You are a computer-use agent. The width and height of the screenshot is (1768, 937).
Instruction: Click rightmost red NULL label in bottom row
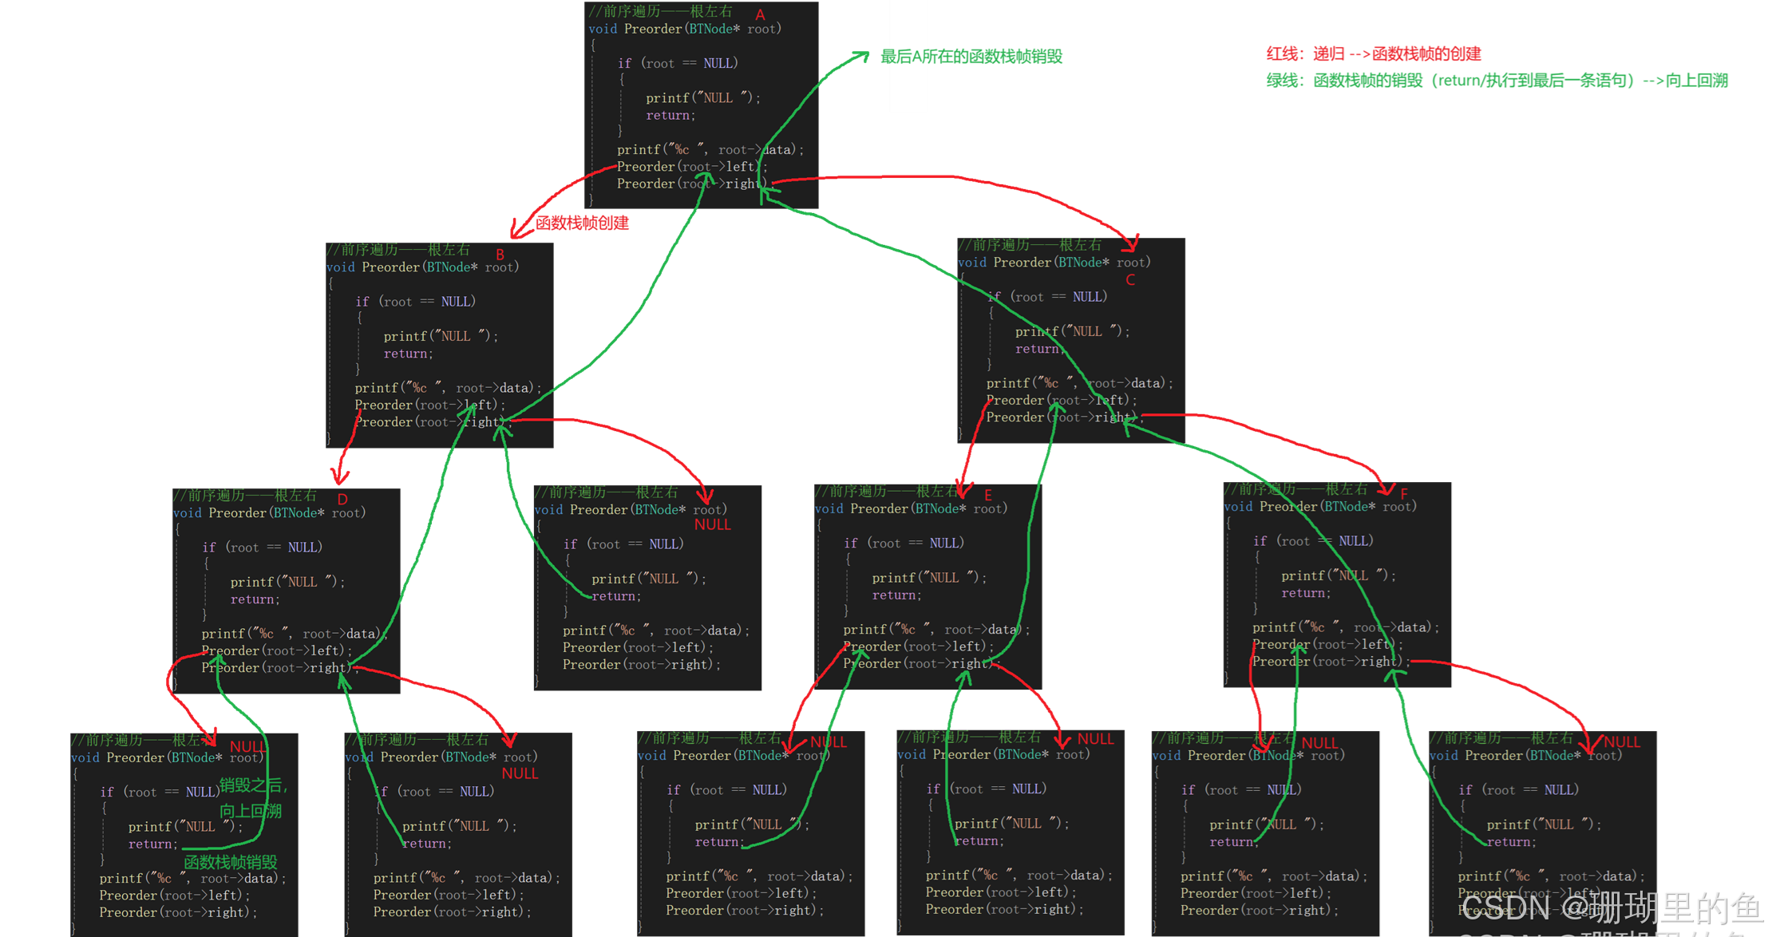pyautogui.click(x=1622, y=742)
